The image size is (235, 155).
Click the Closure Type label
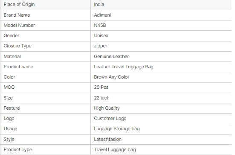point(17,46)
